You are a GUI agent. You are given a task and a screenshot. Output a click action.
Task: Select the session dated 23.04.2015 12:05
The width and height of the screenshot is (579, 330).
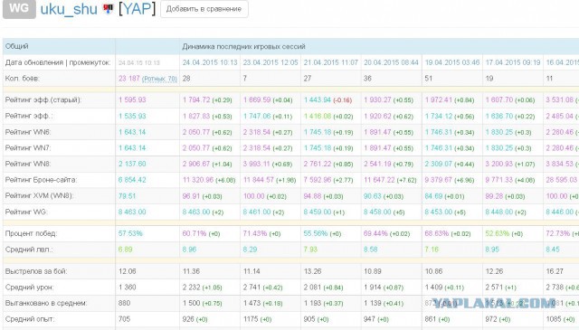(271, 62)
